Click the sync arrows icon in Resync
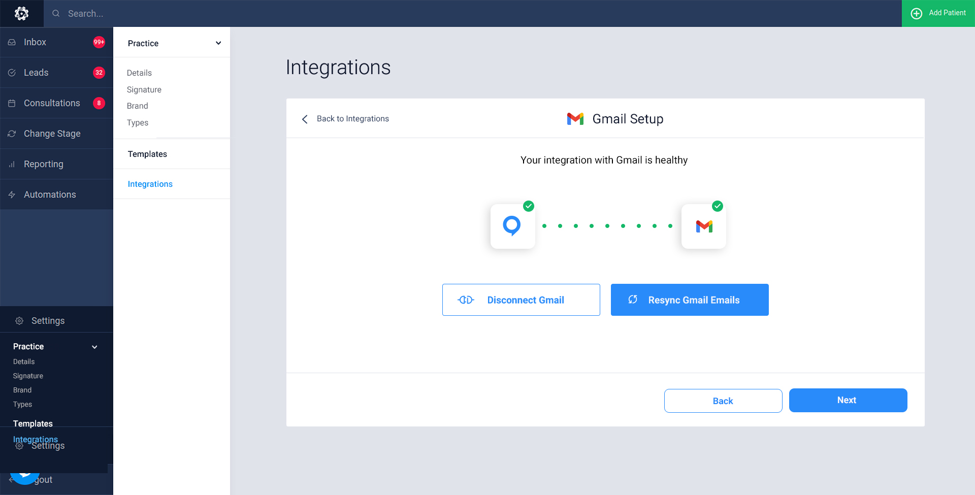 click(x=633, y=300)
